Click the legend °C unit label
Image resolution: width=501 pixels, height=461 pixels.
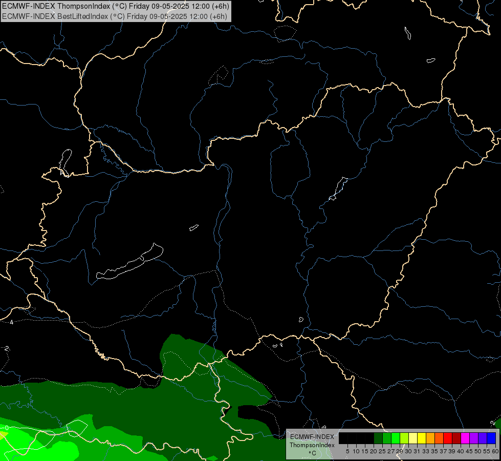[312, 453]
